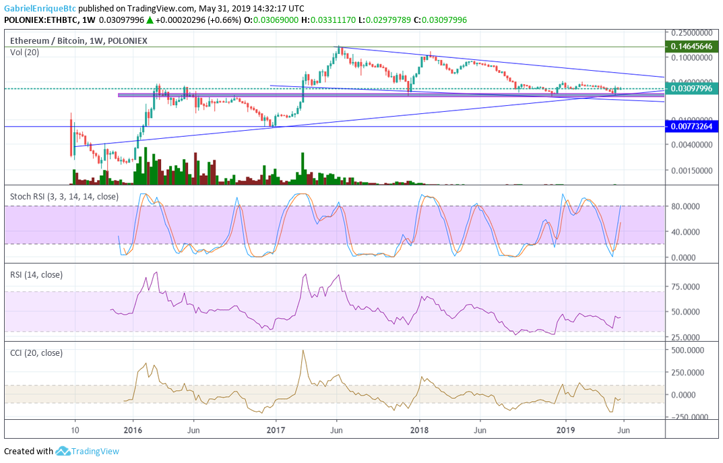
Task: Click the Vol (20) indicator label
Action: [x=24, y=52]
